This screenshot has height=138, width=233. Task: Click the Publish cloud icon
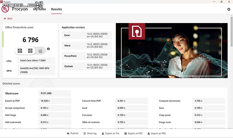[68, 134]
